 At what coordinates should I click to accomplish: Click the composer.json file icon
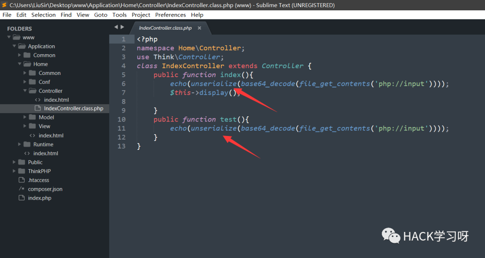click(x=22, y=189)
